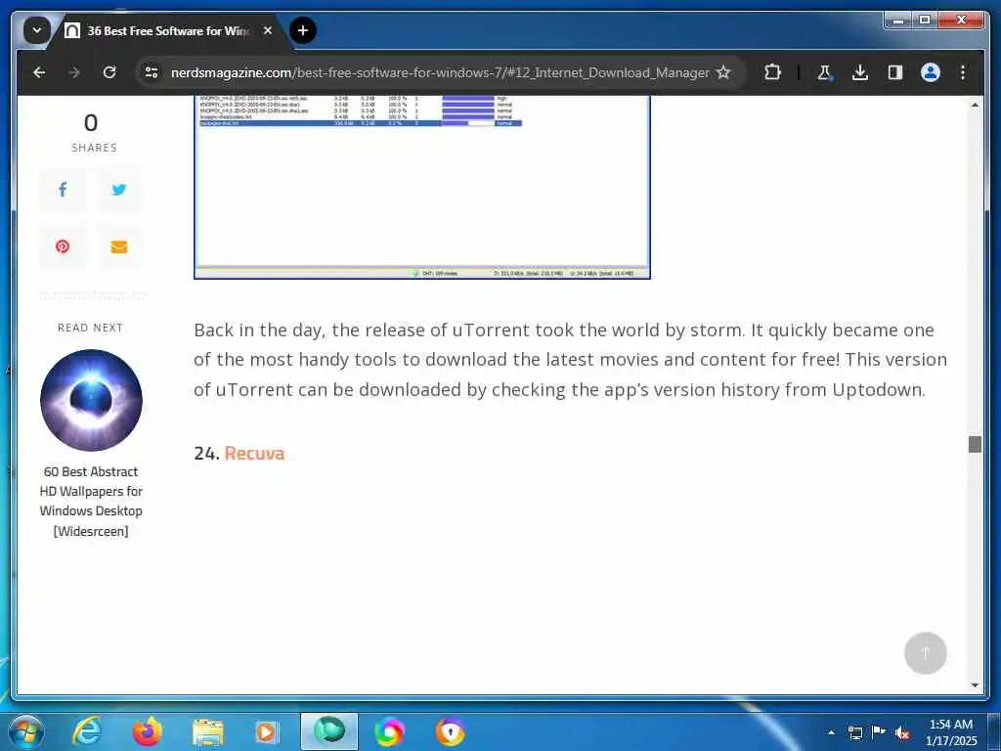Viewport: 1001px width, 751px height.
Task: Open the abstract wallpaper thumbnail
Action: [91, 400]
